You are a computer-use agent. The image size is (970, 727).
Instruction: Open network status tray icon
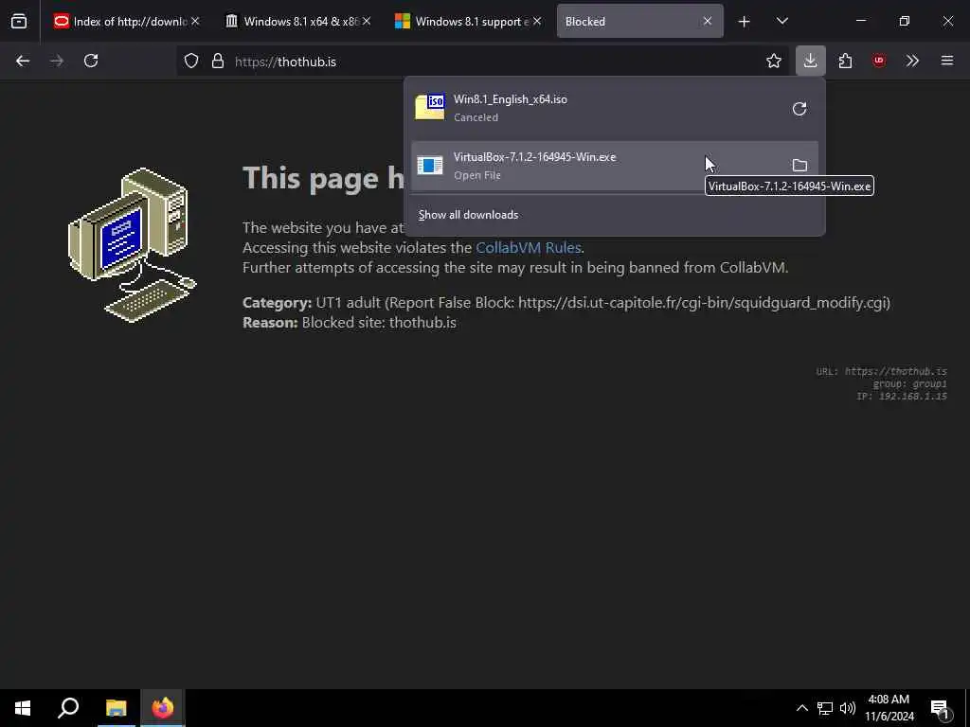[825, 708]
